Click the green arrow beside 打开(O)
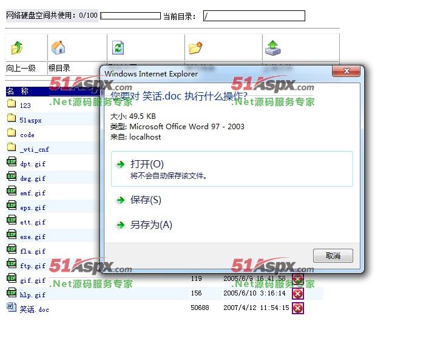 point(120,164)
